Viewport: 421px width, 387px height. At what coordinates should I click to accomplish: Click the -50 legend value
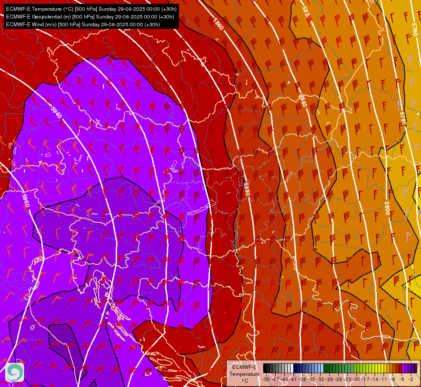(x=266, y=379)
